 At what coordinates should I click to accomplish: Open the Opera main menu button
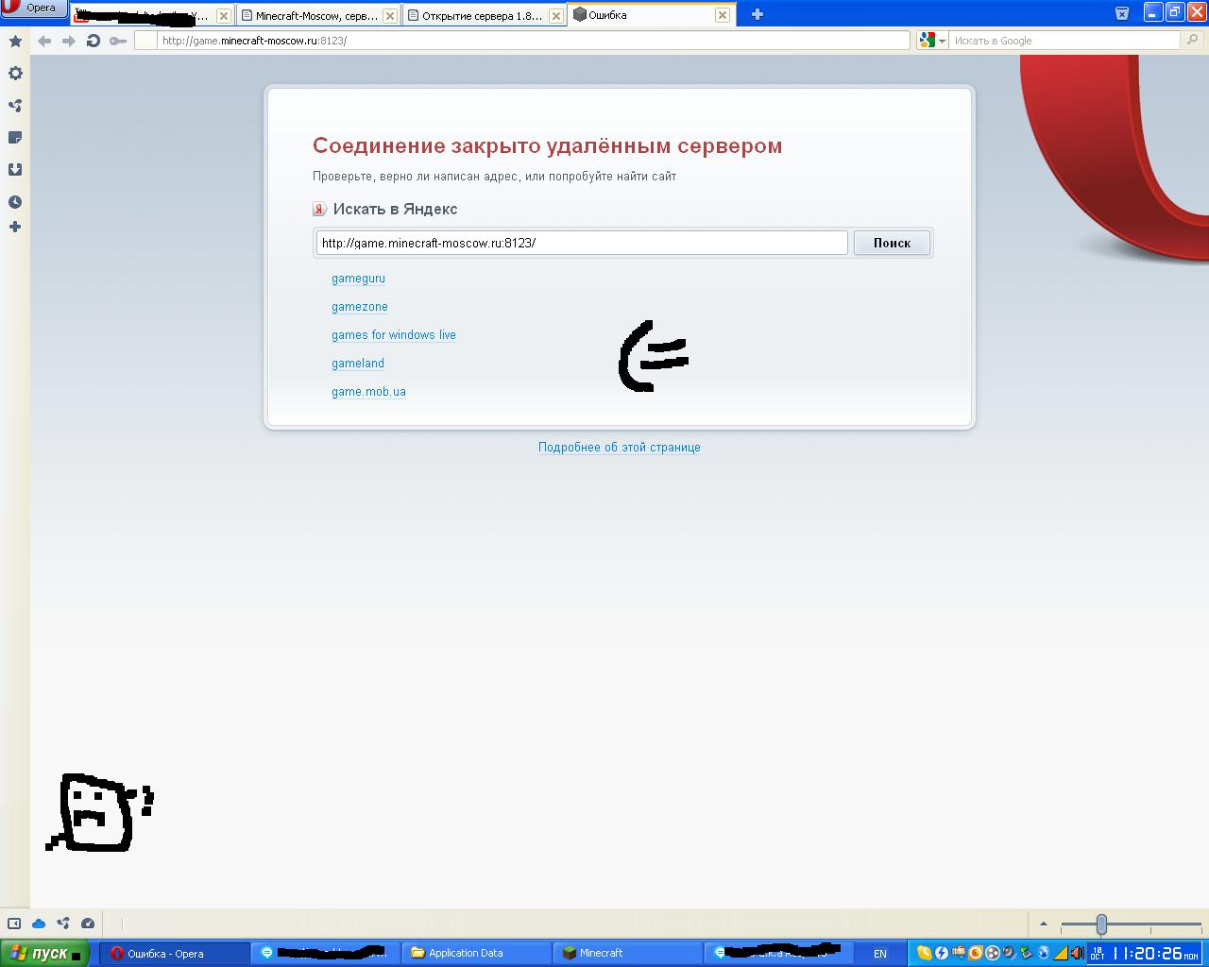tap(32, 8)
